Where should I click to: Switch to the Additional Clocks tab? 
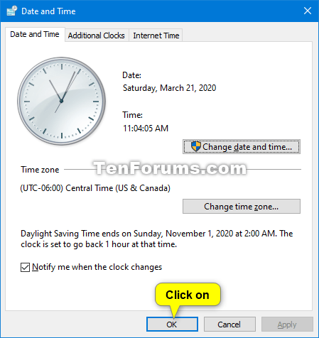click(97, 36)
